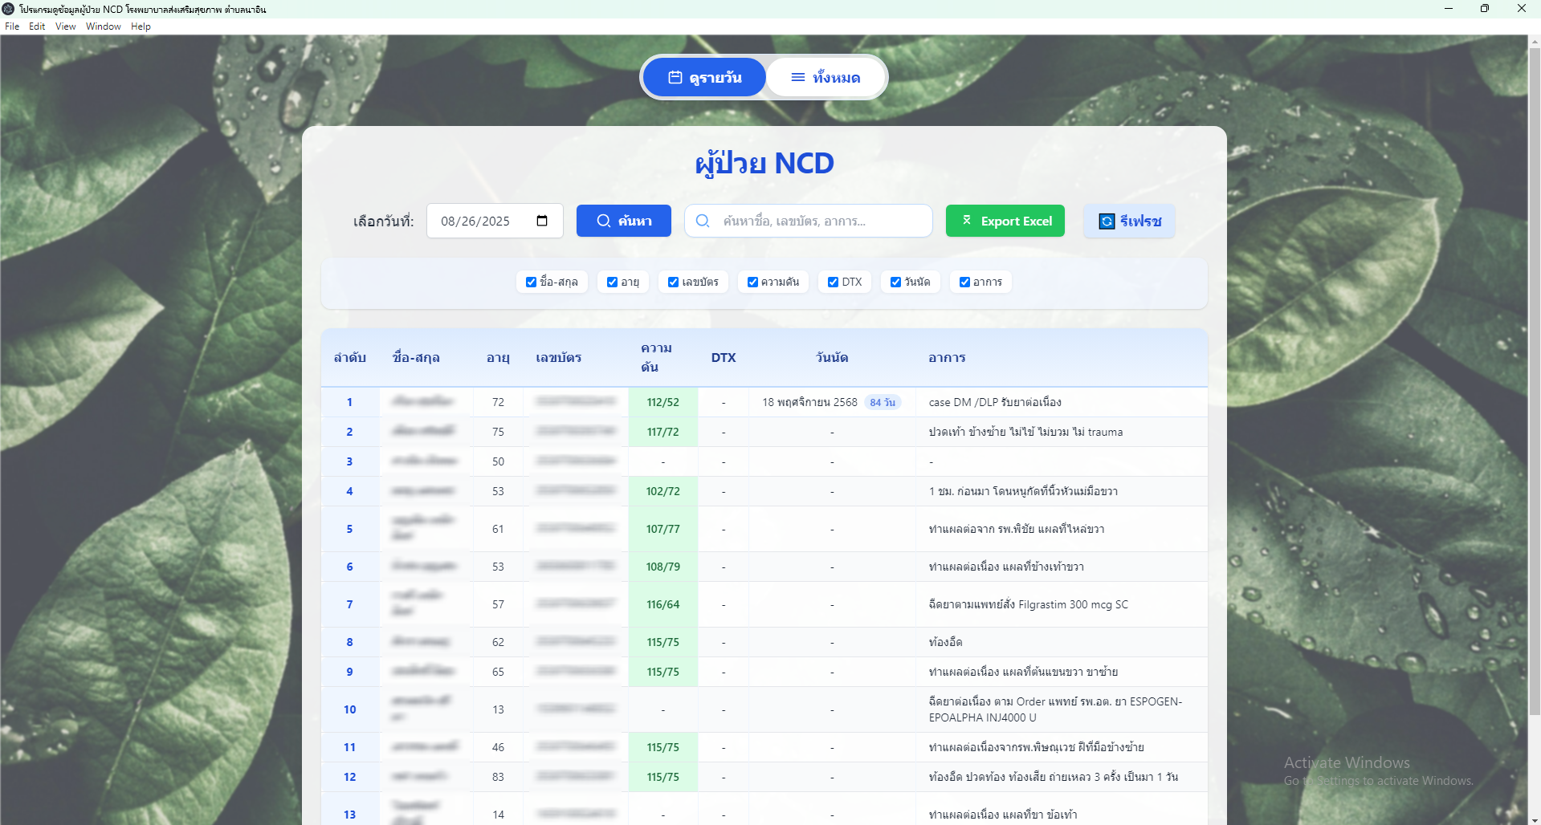Image resolution: width=1541 pixels, height=825 pixels.
Task: Click the search text input field
Action: (819, 221)
